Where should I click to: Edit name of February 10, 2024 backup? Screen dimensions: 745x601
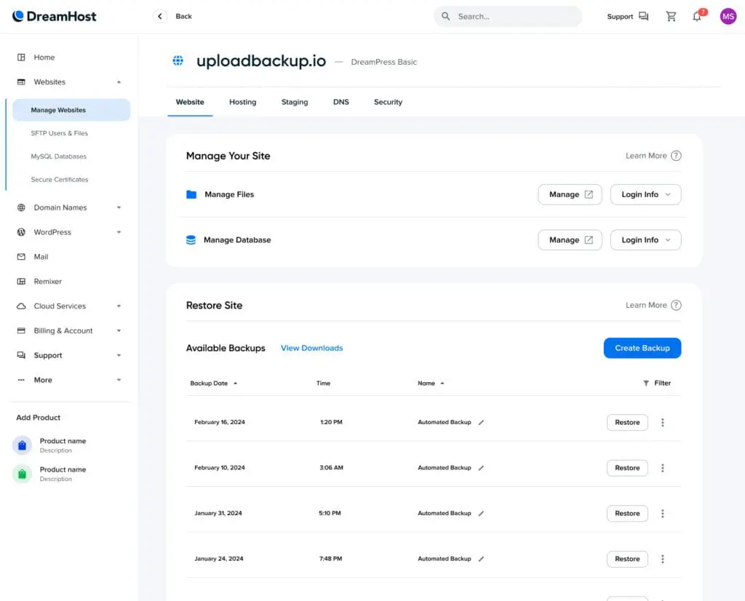coord(481,468)
